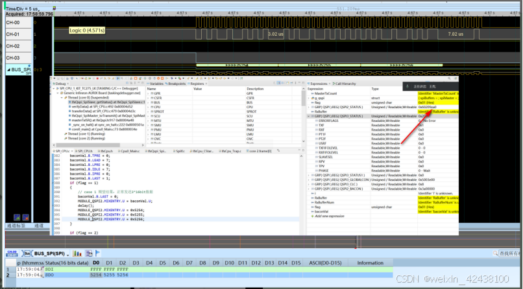Screen dimensions: 523x289
Task: Open the Breakpoints tab
Action: [175, 84]
